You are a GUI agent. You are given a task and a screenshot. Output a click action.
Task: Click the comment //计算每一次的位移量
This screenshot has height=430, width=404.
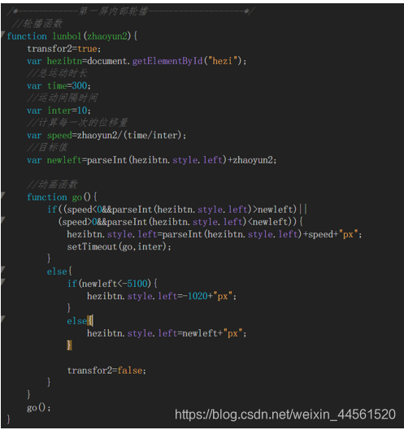pyautogui.click(x=77, y=123)
